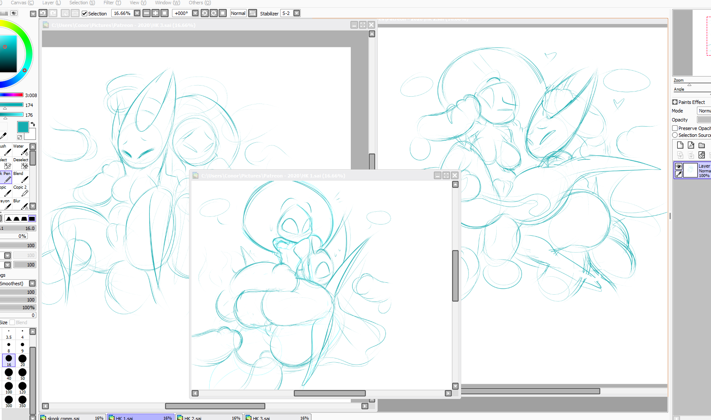Enable the Preserve Opacity checkbox

pos(675,128)
